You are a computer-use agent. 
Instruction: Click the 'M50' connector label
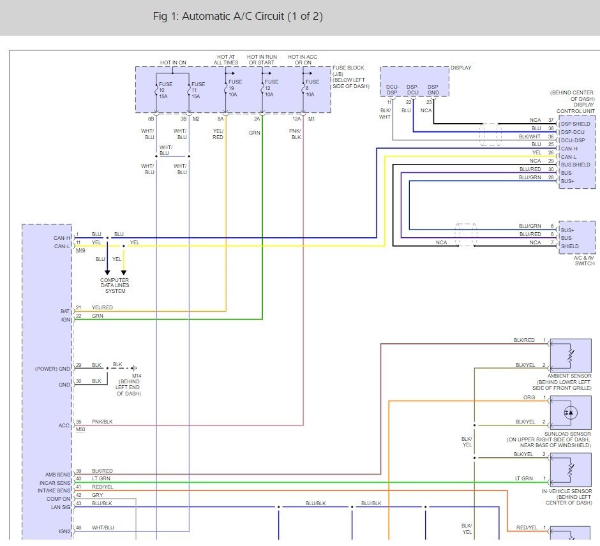tap(80, 430)
